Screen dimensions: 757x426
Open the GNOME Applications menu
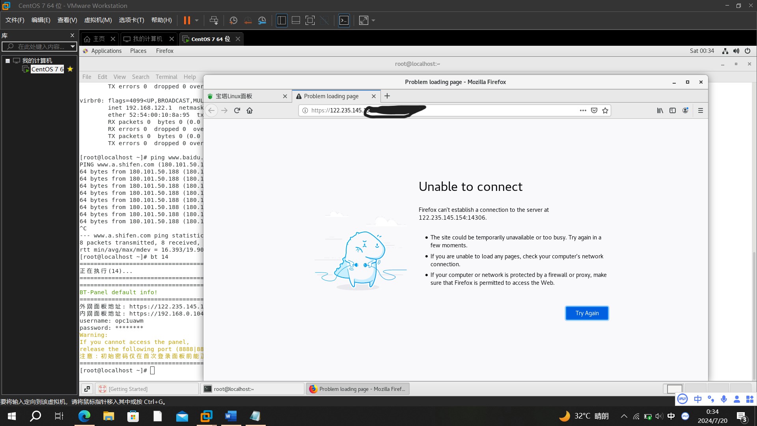coord(102,51)
